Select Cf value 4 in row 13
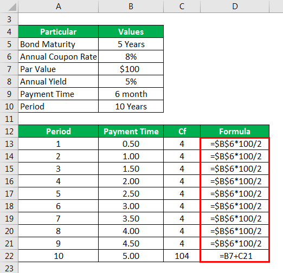The image size is (283, 273). point(182,144)
